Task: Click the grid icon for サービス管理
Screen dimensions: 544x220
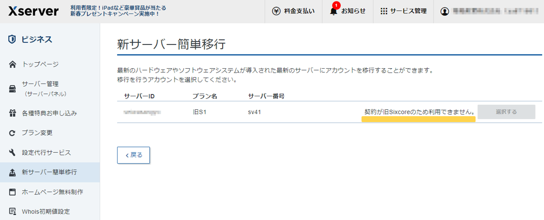Action: click(x=384, y=11)
